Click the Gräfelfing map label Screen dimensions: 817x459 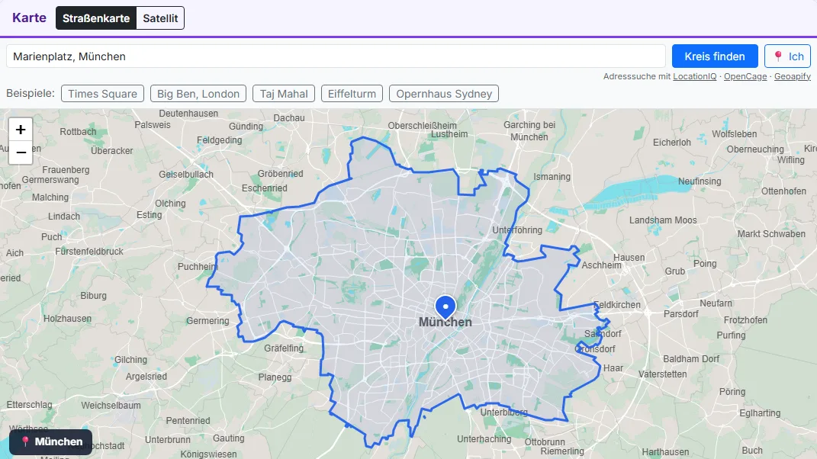[x=284, y=348]
